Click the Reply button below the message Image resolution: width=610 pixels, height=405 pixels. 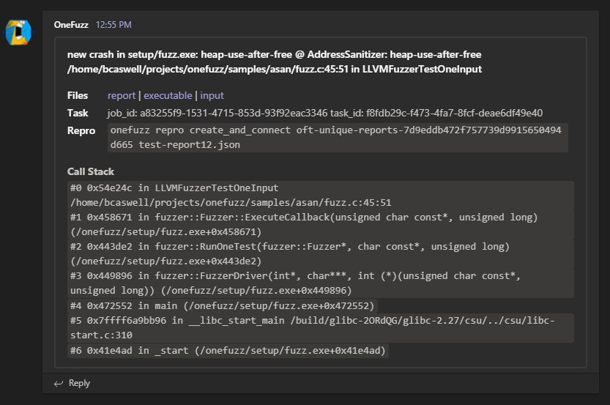click(x=72, y=383)
